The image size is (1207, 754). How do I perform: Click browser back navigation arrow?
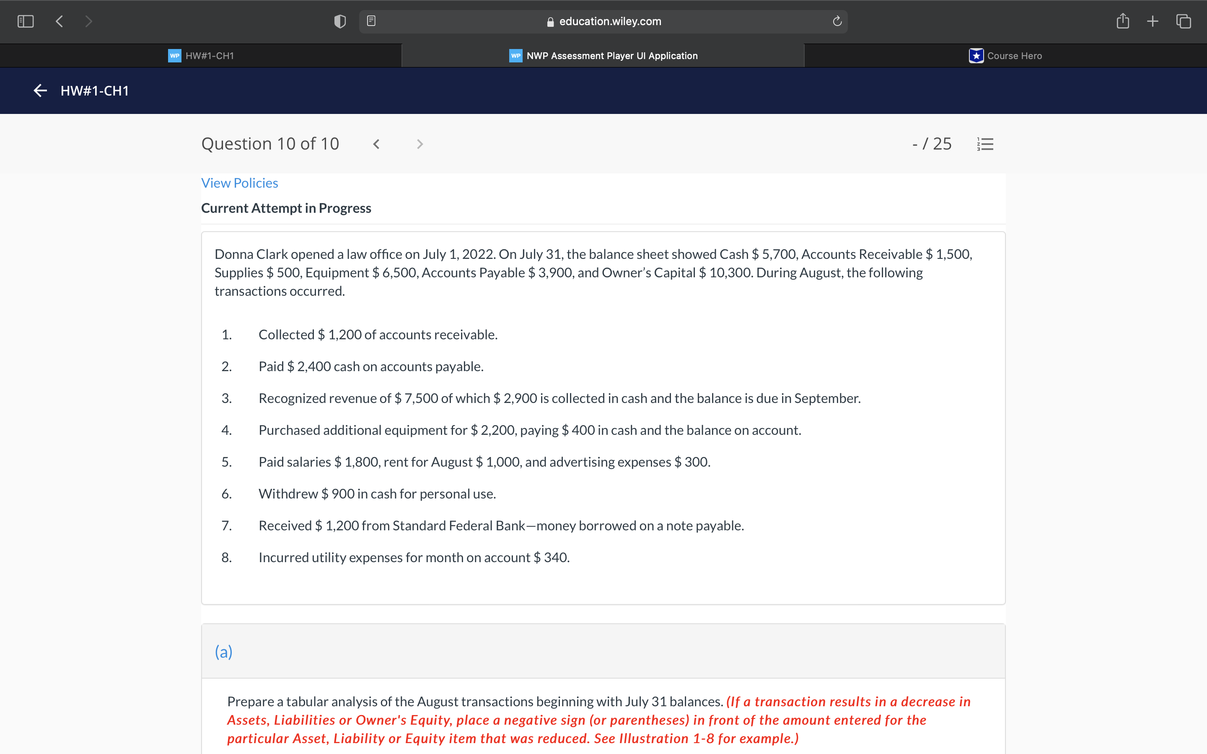pos(59,21)
